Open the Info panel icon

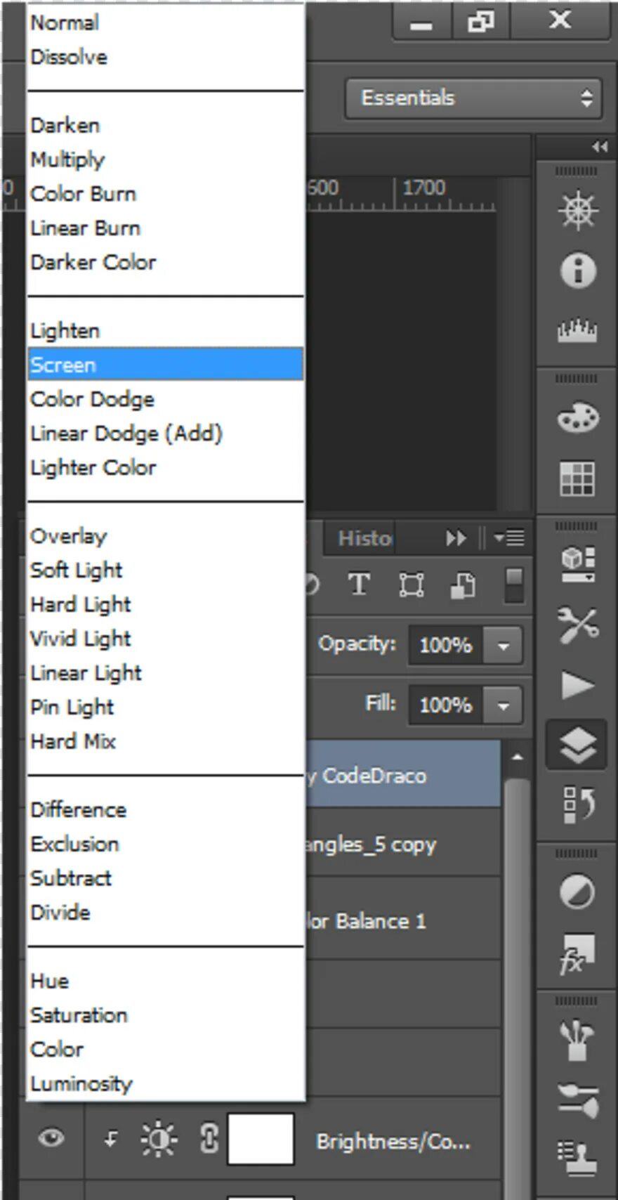point(577,270)
